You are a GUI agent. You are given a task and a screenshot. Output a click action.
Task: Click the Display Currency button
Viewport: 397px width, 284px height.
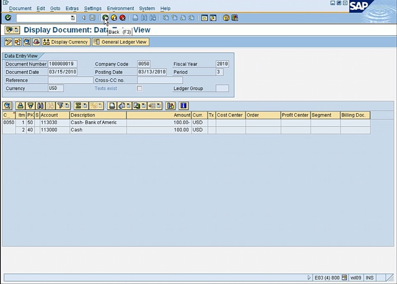[x=66, y=42]
